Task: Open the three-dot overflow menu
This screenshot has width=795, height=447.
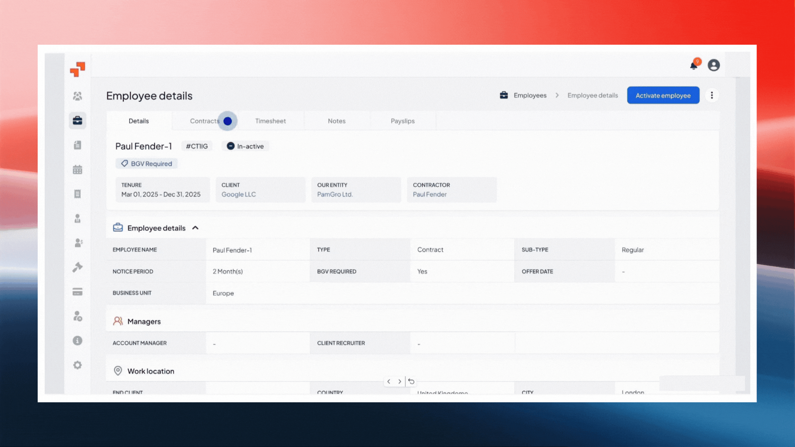Action: (x=712, y=95)
